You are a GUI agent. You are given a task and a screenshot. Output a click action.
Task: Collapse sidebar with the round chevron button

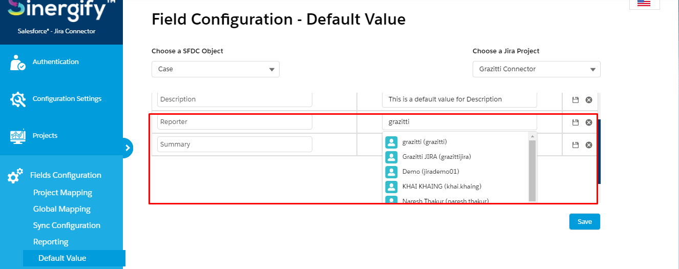tap(128, 148)
